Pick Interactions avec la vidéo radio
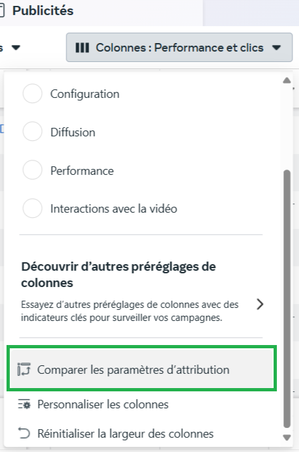This screenshot has height=452, width=299. [x=32, y=208]
